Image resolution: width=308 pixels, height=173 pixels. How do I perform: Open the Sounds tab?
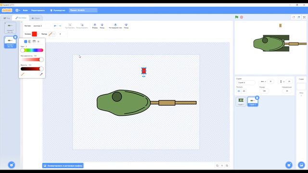[x=36, y=18]
